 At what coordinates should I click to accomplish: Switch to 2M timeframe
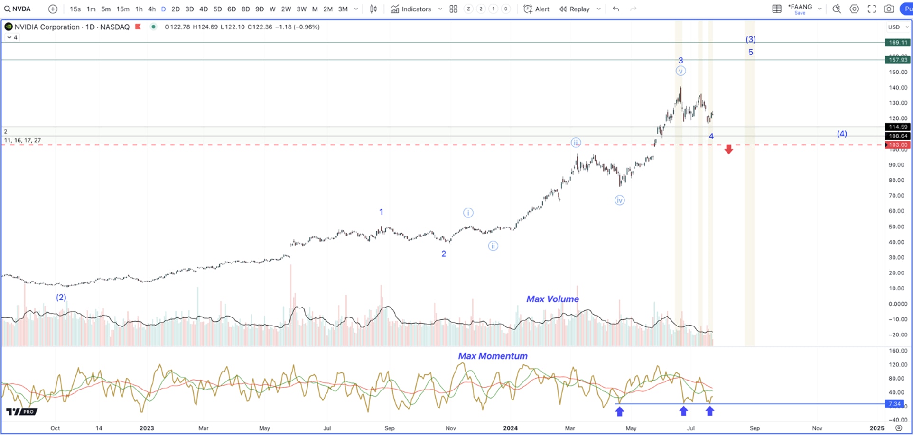(328, 9)
